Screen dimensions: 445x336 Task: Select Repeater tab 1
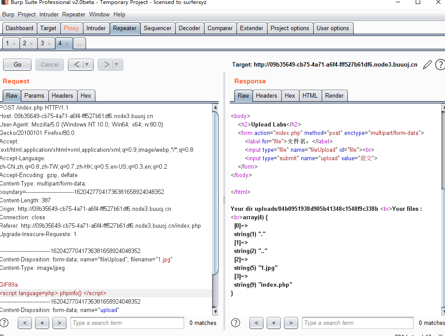[8, 43]
